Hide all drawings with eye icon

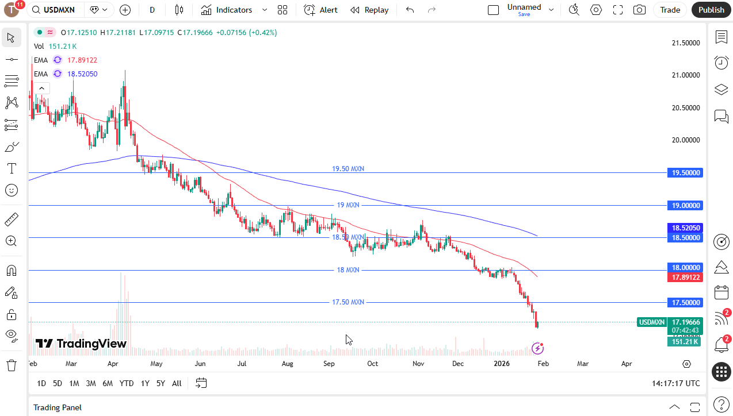(x=11, y=336)
